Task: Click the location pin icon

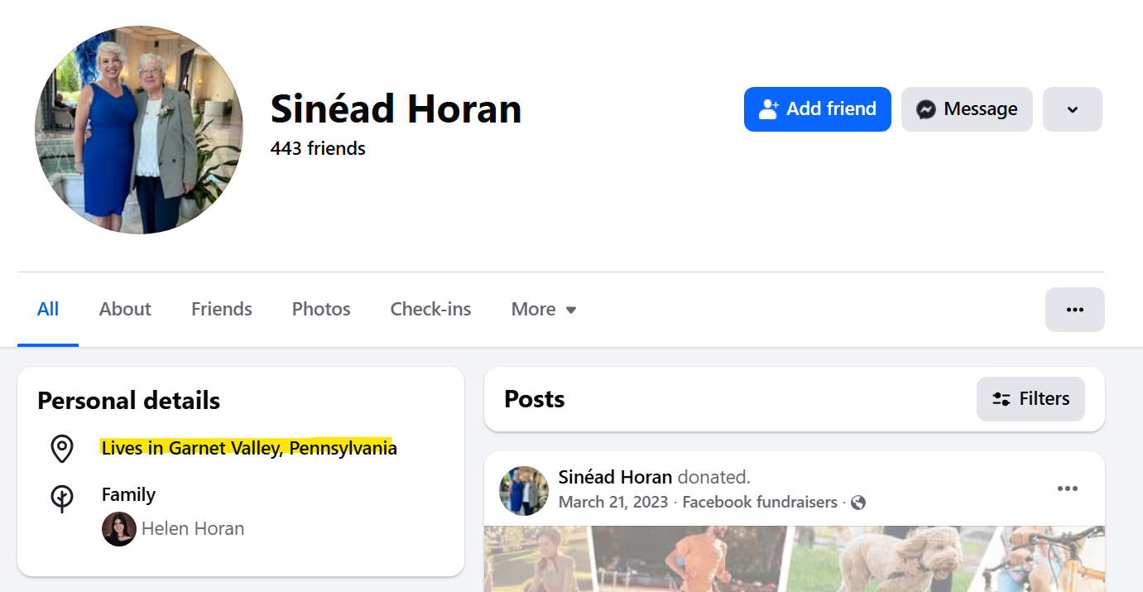Action: coord(62,448)
